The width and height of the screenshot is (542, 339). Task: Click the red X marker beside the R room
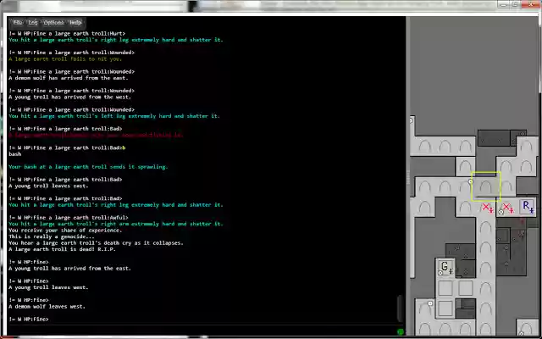pos(507,208)
